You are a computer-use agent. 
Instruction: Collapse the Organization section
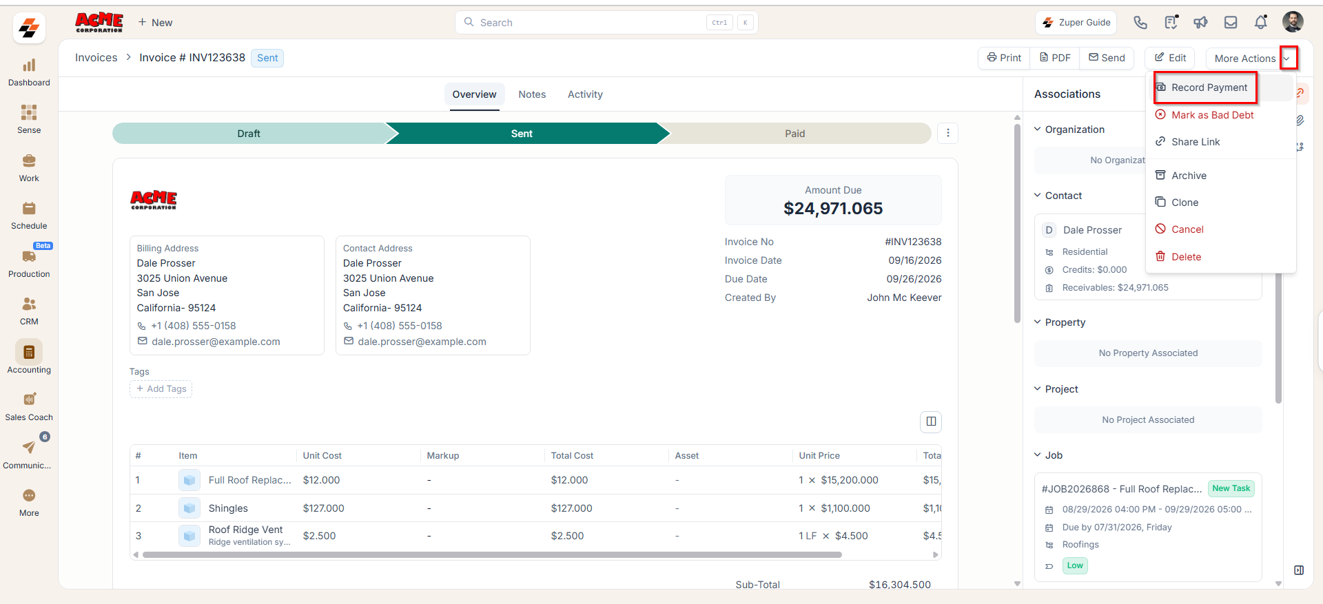1038,129
